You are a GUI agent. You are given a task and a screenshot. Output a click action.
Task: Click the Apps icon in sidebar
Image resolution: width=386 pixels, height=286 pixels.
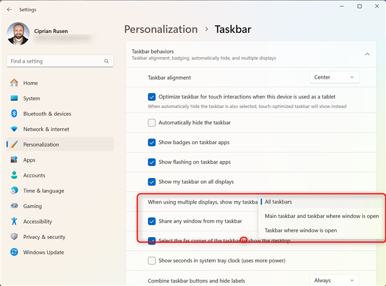(x=14, y=159)
